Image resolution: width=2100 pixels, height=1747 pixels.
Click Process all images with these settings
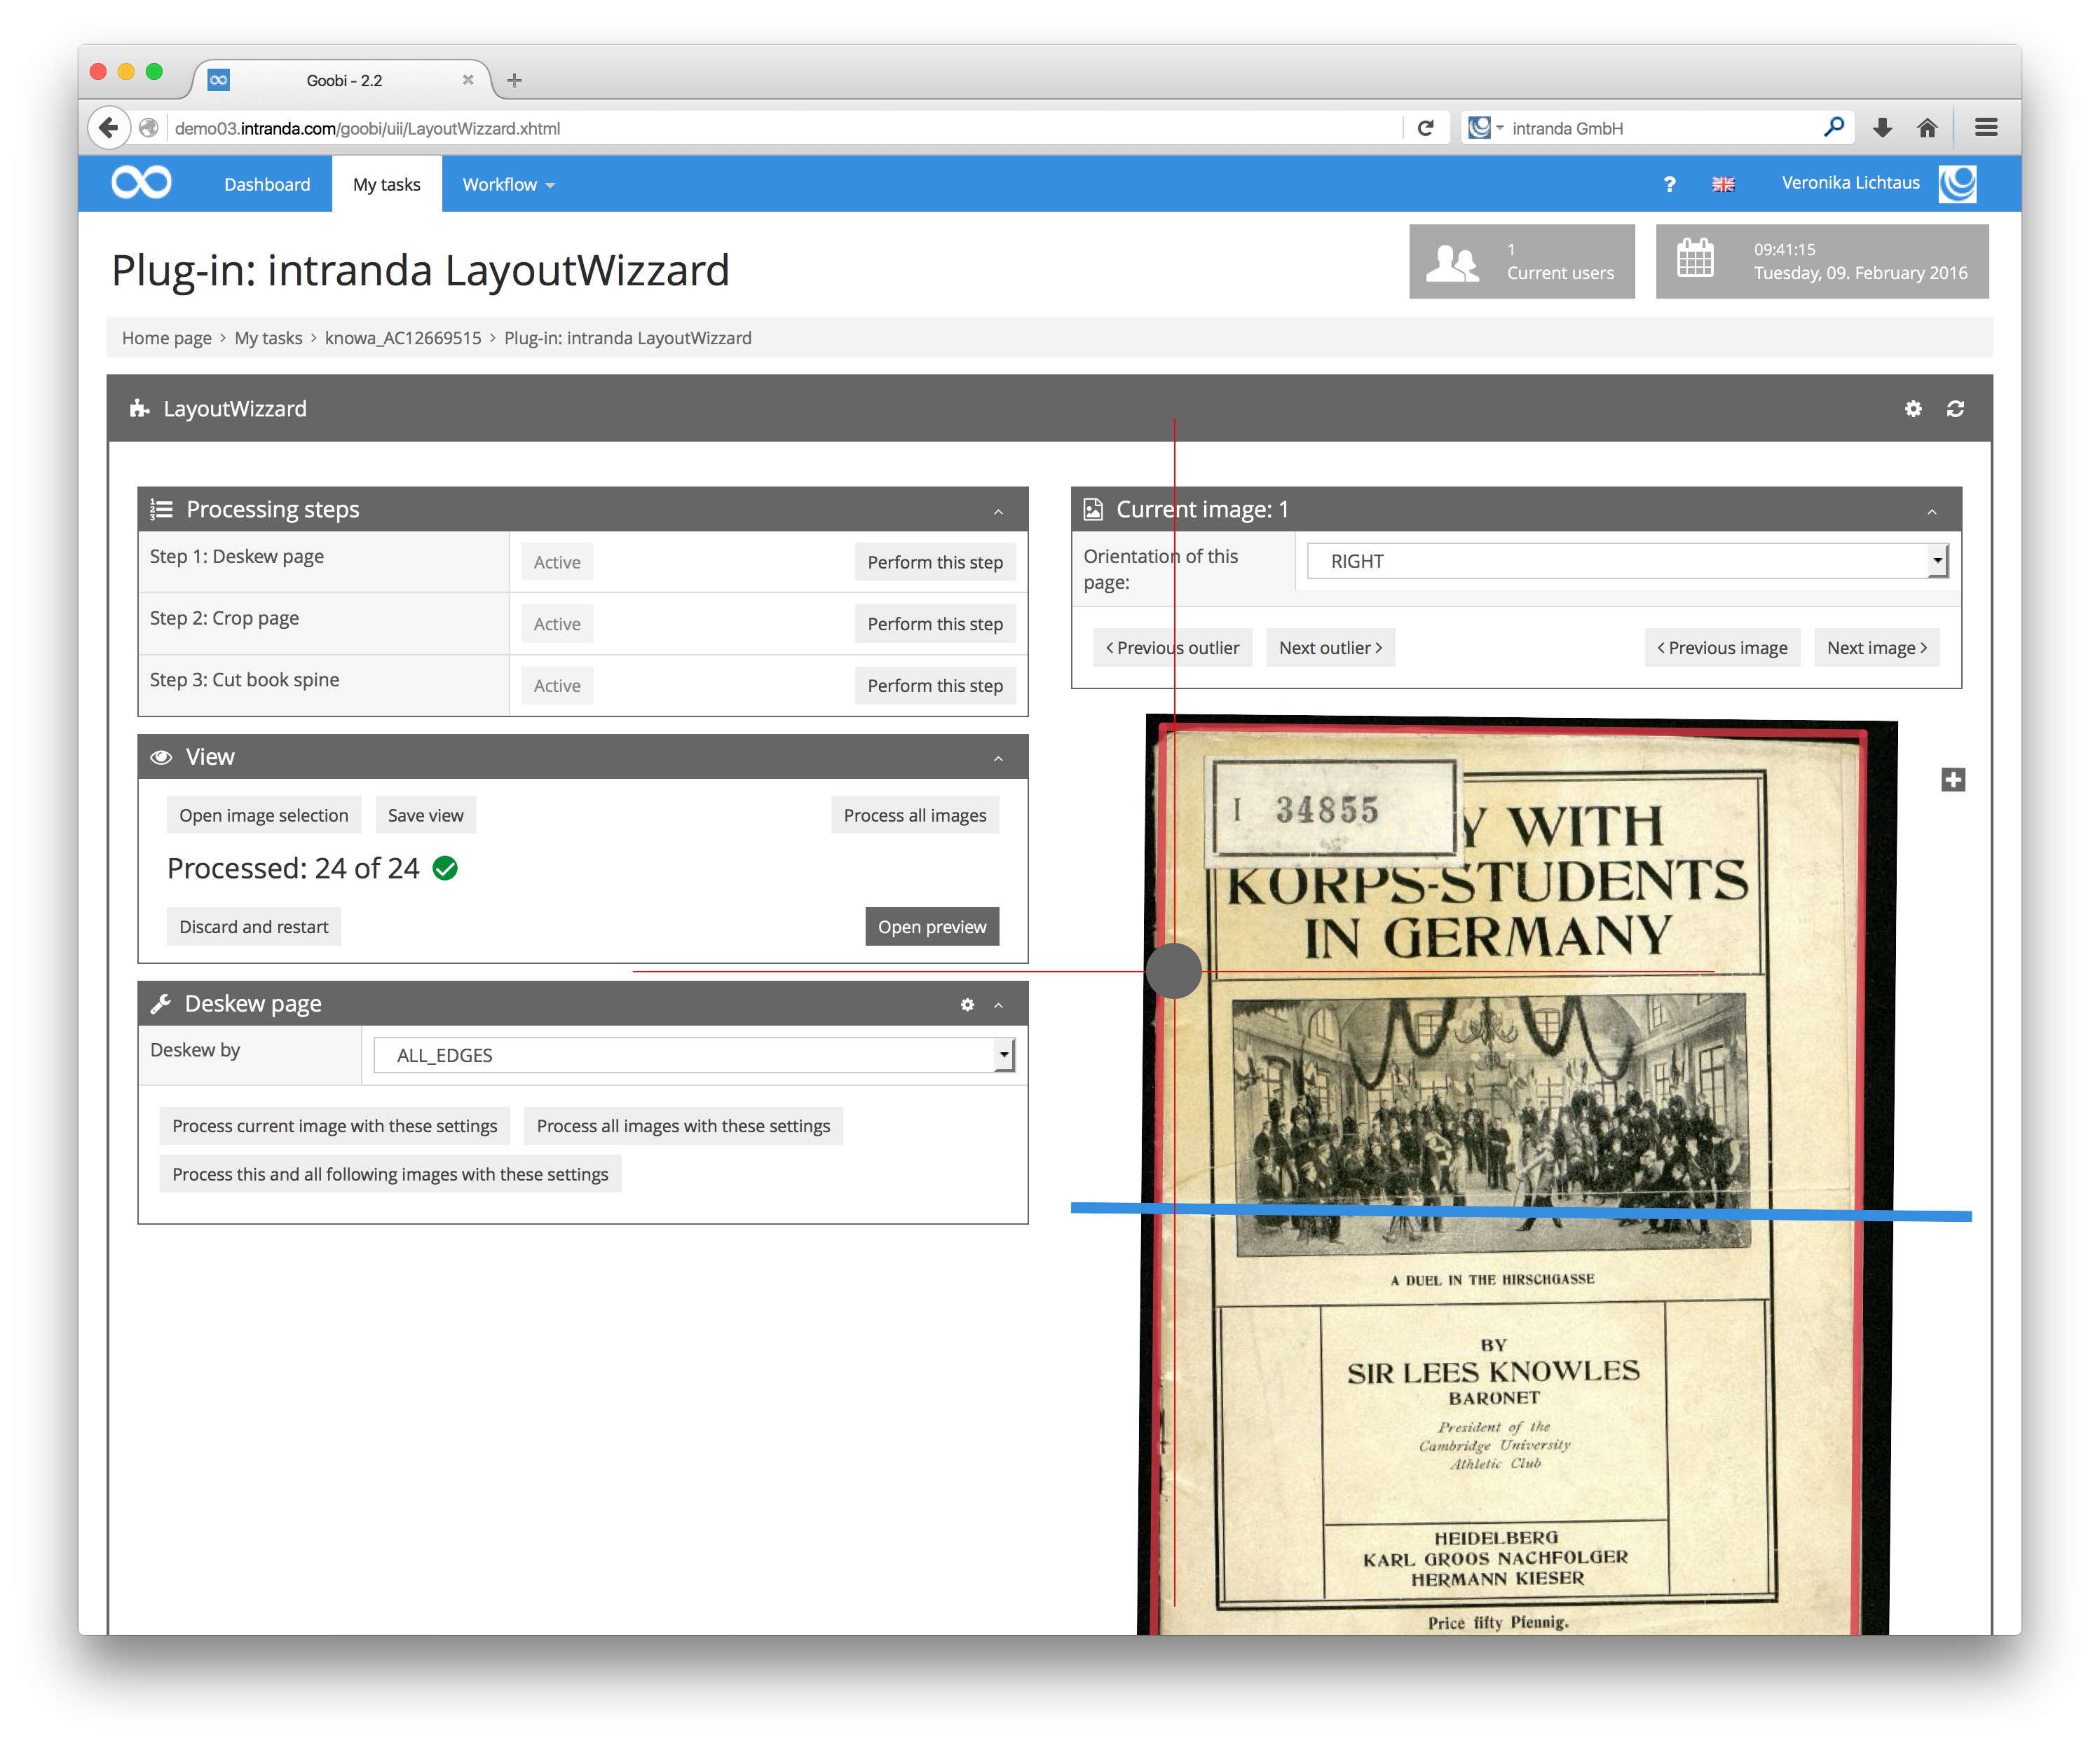pyautogui.click(x=684, y=1126)
